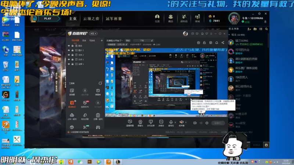Click 修改 button beside stream title
The width and height of the screenshot is (294, 165).
(x=128, y=40)
